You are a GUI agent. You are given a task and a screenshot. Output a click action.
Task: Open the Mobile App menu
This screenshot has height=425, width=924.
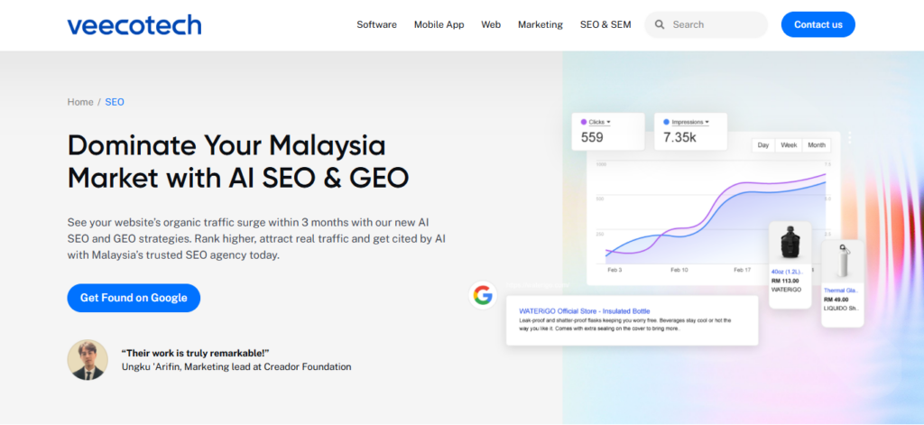pos(439,24)
